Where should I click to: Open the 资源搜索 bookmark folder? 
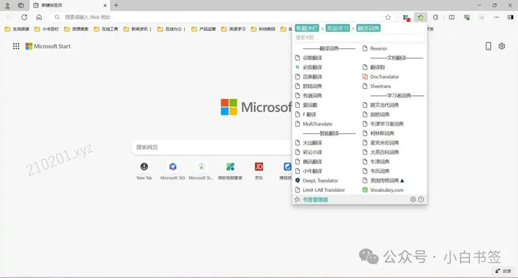click(76, 29)
